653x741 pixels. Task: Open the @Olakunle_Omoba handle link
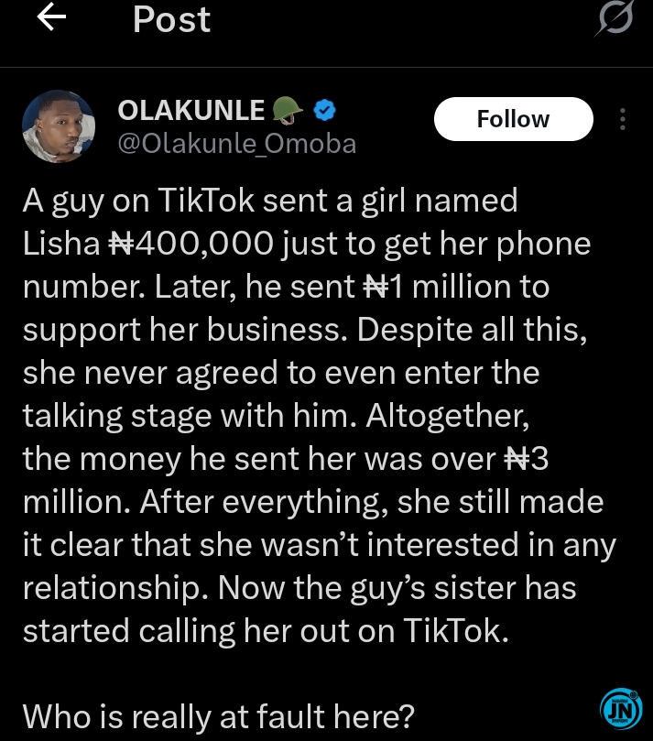[236, 144]
